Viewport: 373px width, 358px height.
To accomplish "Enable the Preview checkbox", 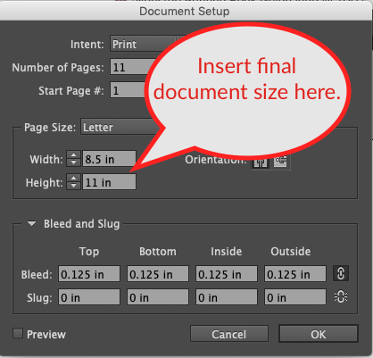I will point(18,334).
